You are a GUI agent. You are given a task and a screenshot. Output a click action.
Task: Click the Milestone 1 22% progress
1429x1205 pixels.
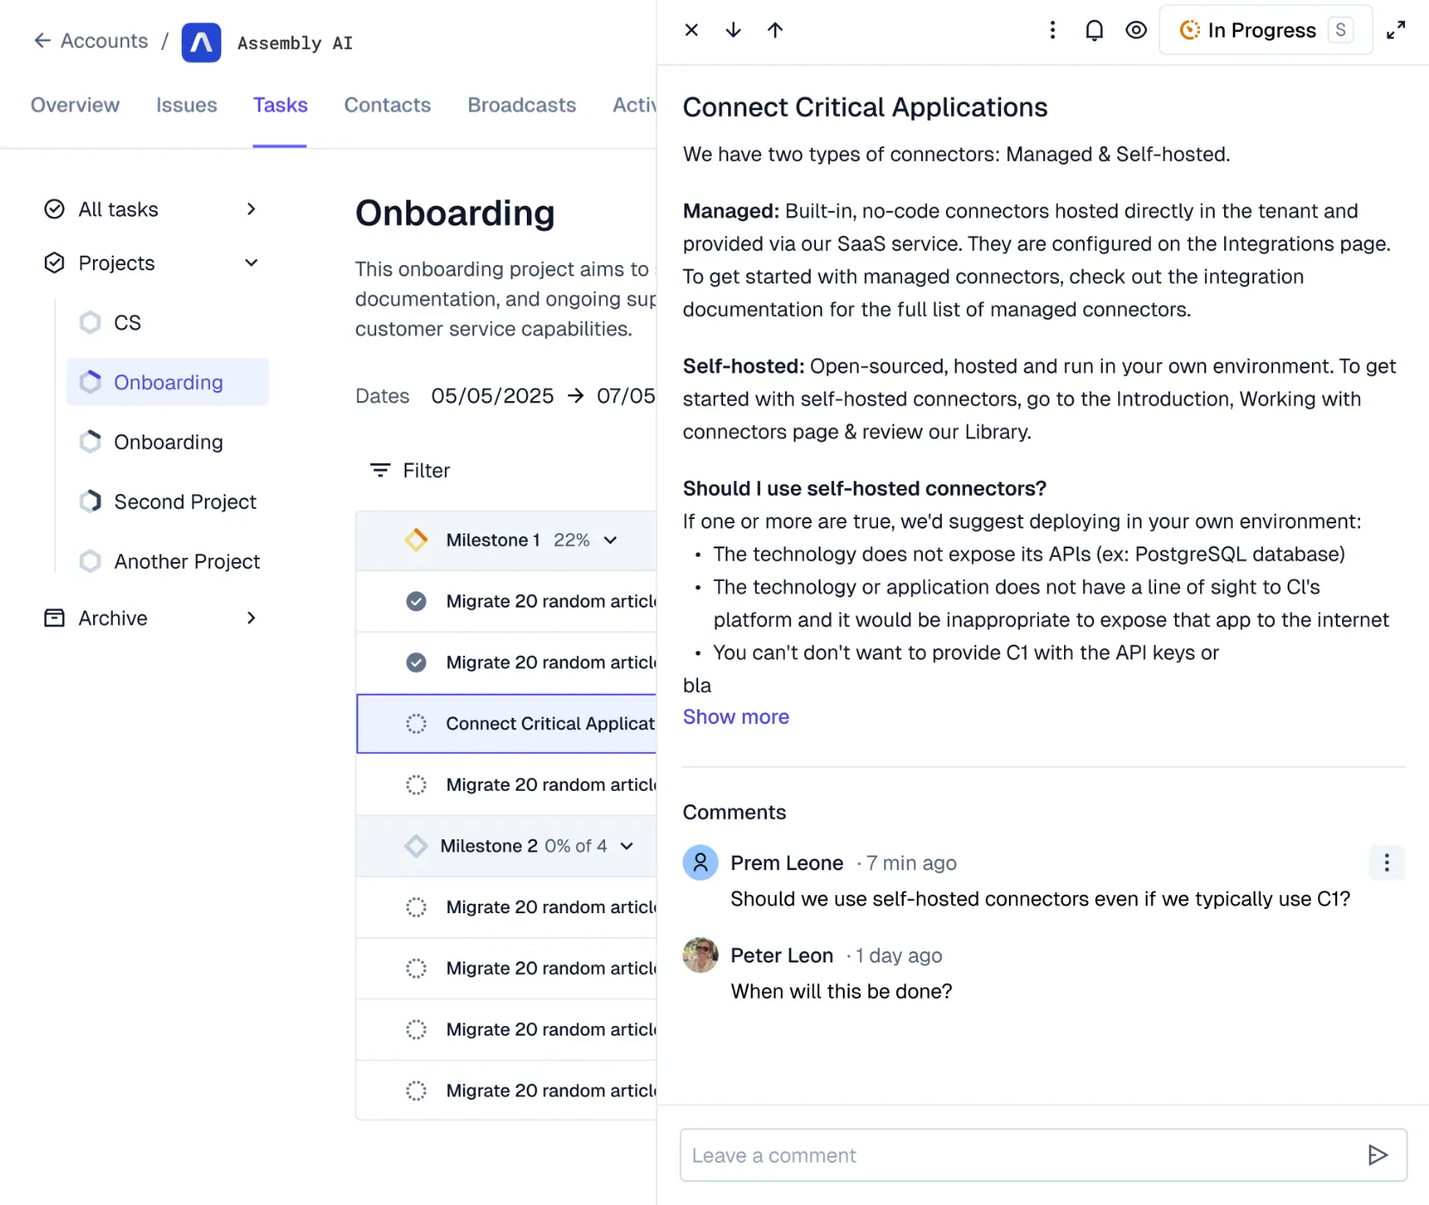pos(572,540)
